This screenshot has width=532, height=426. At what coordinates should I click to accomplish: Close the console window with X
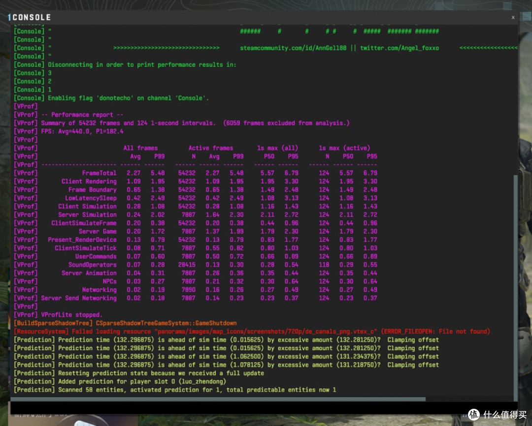[513, 17]
